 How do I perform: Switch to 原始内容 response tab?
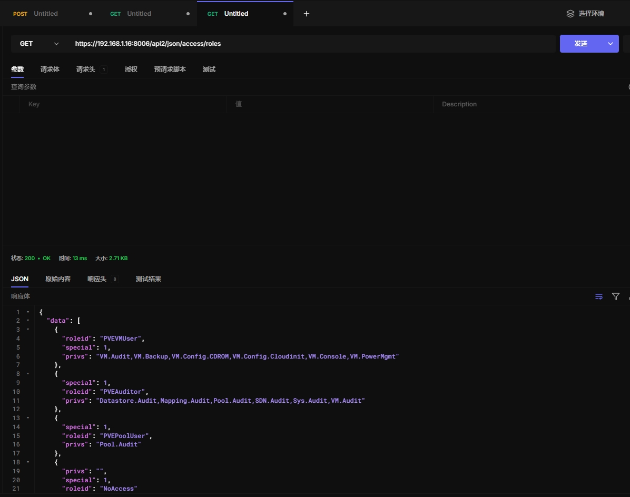point(58,279)
